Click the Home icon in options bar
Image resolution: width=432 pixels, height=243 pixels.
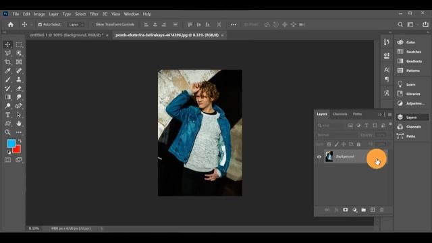(11, 24)
